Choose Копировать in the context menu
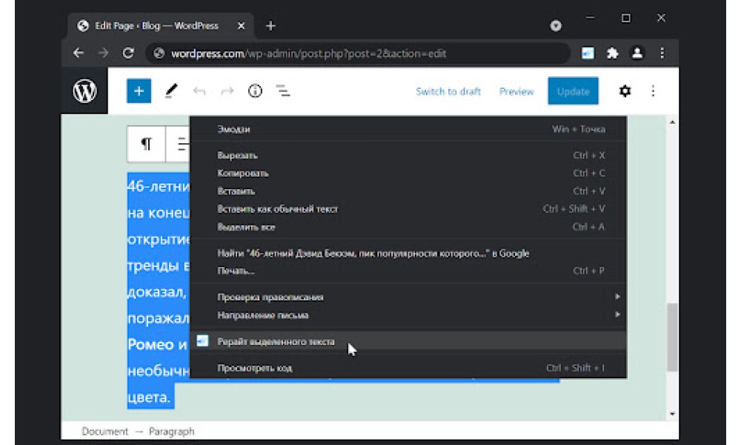The width and height of the screenshot is (741, 445). pos(408,173)
